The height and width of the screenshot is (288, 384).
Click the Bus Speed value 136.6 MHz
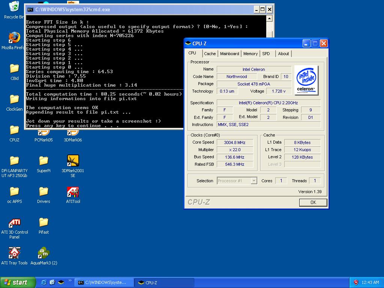235,157
